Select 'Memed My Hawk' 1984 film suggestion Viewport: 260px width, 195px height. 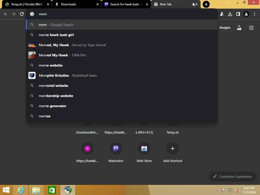122,55
